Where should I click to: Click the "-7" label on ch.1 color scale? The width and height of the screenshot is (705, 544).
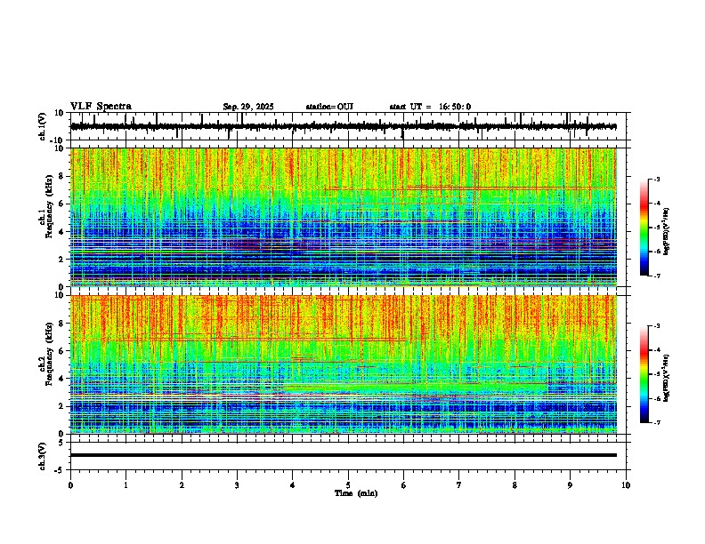tap(657, 276)
